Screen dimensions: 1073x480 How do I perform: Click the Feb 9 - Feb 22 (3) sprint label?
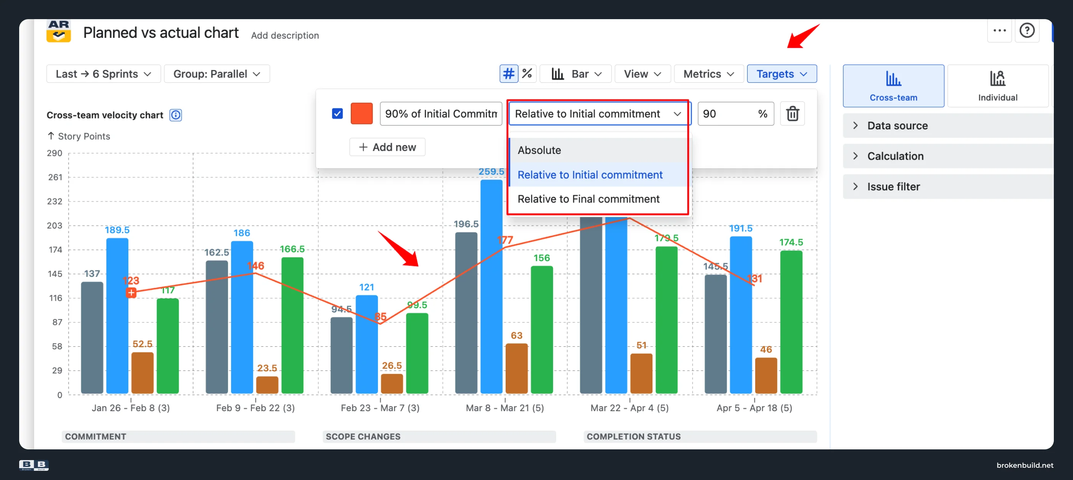255,408
